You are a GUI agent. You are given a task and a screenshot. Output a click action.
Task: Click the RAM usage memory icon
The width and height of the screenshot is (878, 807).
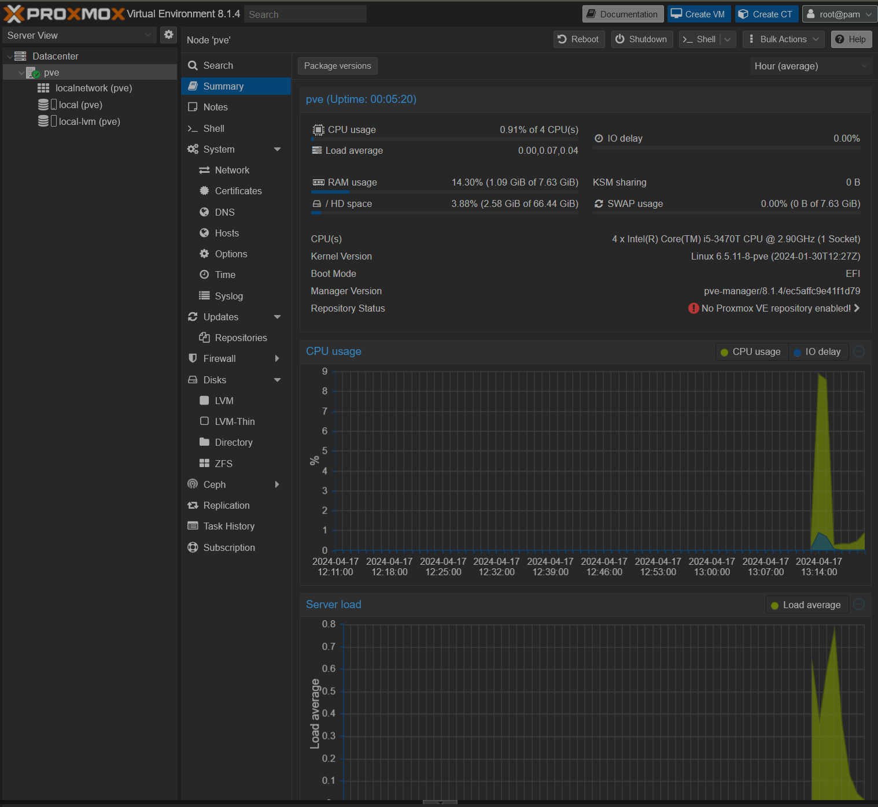[x=318, y=182]
